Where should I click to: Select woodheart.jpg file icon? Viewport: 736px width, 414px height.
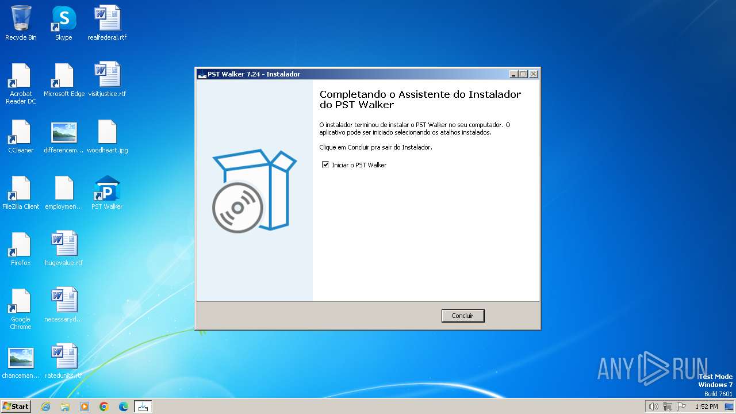point(107,136)
